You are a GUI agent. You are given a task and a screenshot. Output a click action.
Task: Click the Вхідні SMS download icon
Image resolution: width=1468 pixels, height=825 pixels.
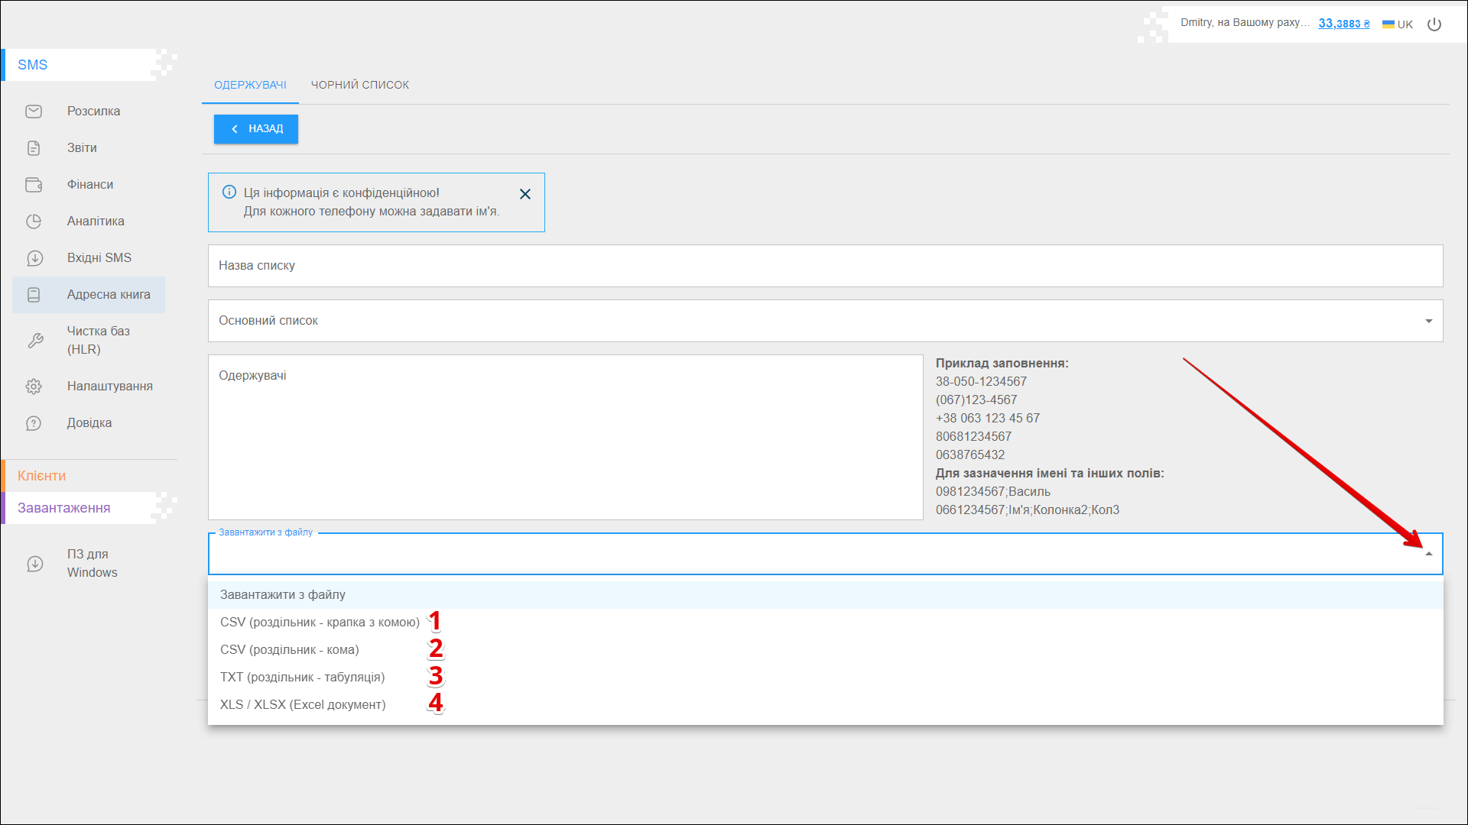click(x=34, y=258)
